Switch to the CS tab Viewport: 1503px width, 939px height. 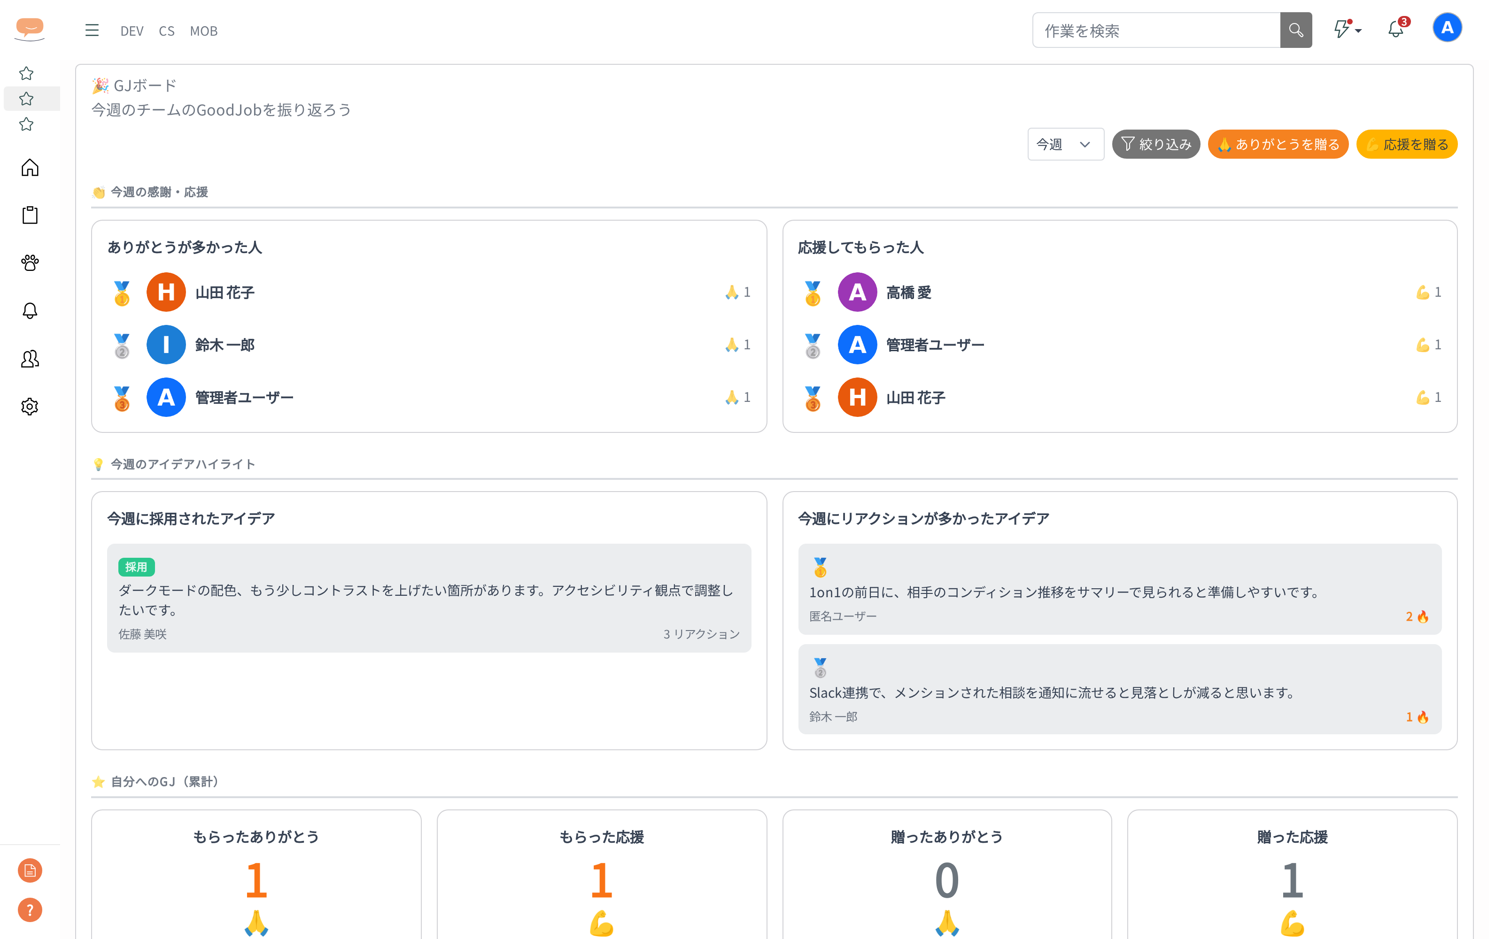pos(166,31)
